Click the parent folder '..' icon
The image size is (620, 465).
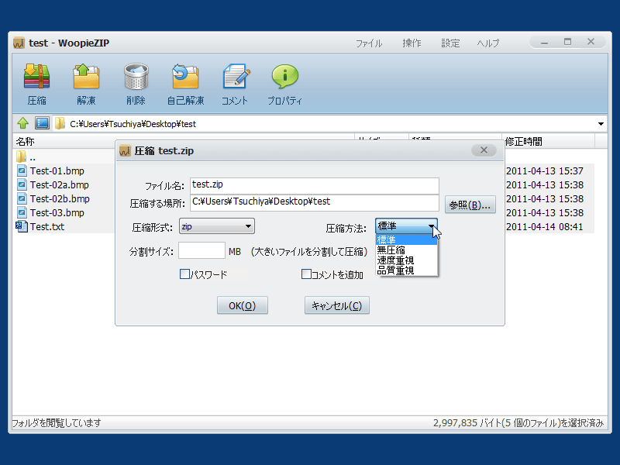click(x=22, y=157)
